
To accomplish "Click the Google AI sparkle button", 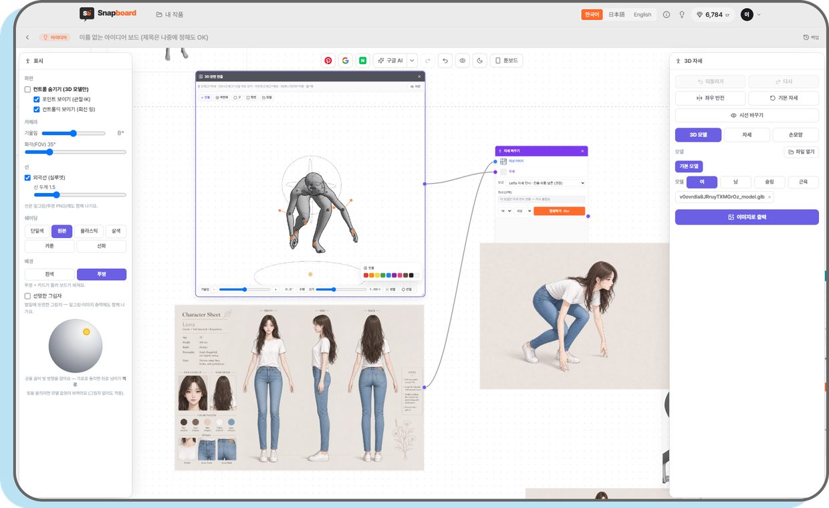I will click(x=390, y=60).
